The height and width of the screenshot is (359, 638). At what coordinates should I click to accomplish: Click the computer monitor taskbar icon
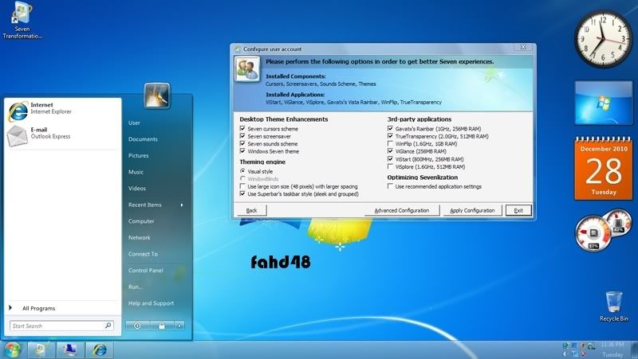(x=69, y=349)
